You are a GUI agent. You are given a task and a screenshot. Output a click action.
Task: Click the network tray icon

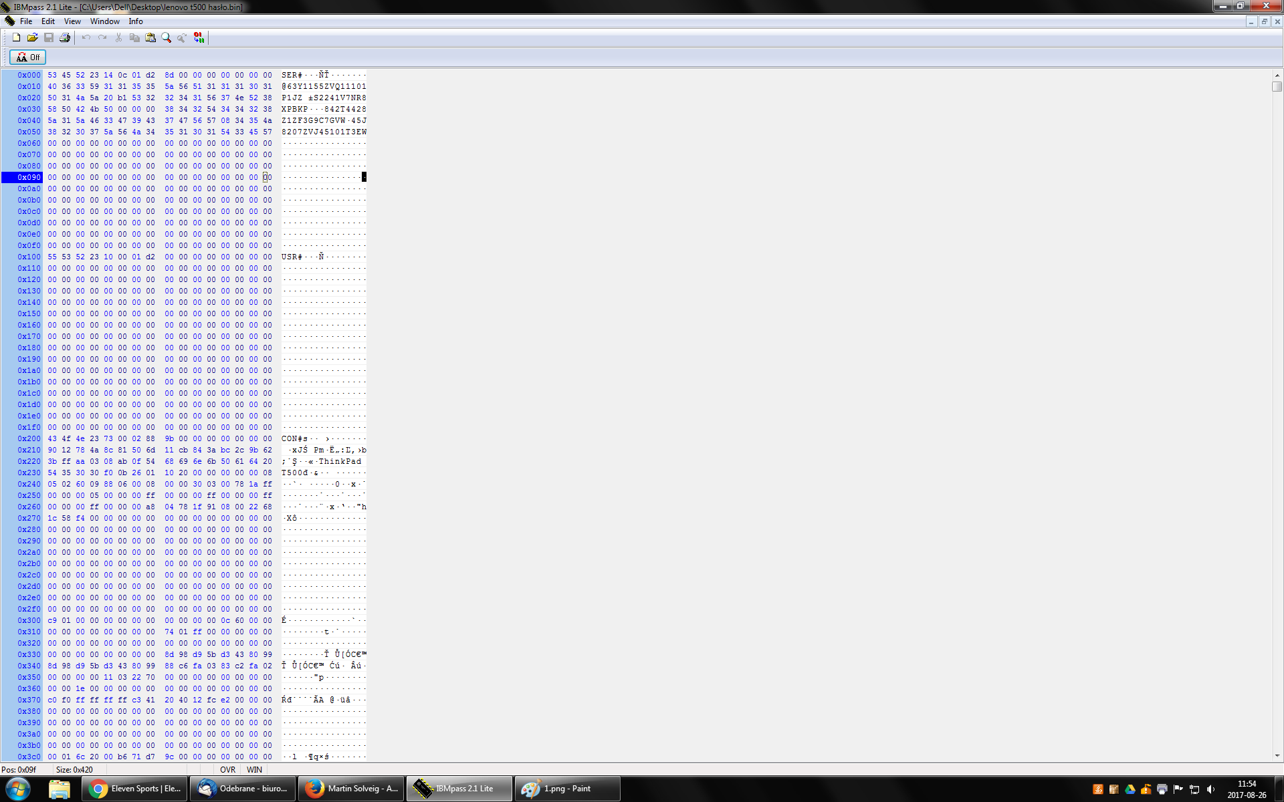(1194, 789)
